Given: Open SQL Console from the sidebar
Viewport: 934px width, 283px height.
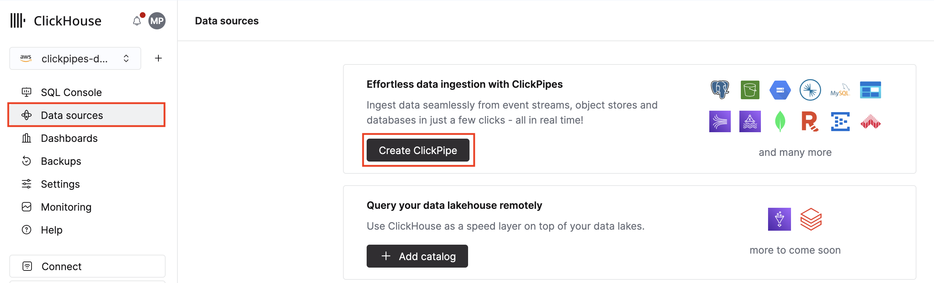Looking at the screenshot, I should [x=71, y=92].
